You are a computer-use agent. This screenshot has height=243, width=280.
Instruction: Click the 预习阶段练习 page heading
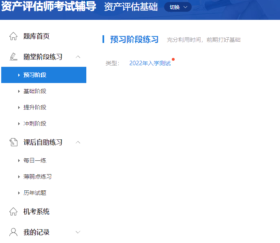(x=134, y=39)
